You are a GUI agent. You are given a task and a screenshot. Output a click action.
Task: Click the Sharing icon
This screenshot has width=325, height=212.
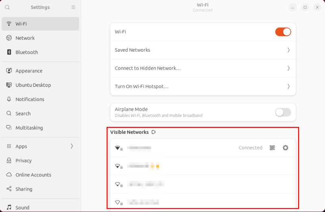click(x=9, y=189)
